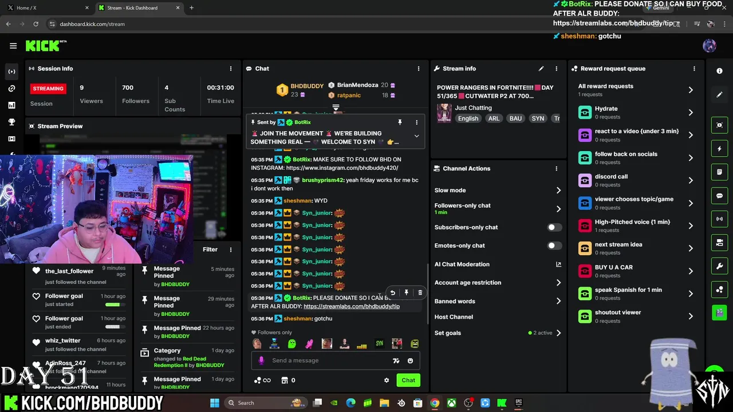Expand the BUY U A CAR reward queue

[x=636, y=271]
